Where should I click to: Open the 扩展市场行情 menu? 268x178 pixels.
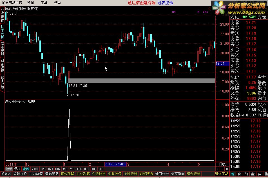[12, 3]
